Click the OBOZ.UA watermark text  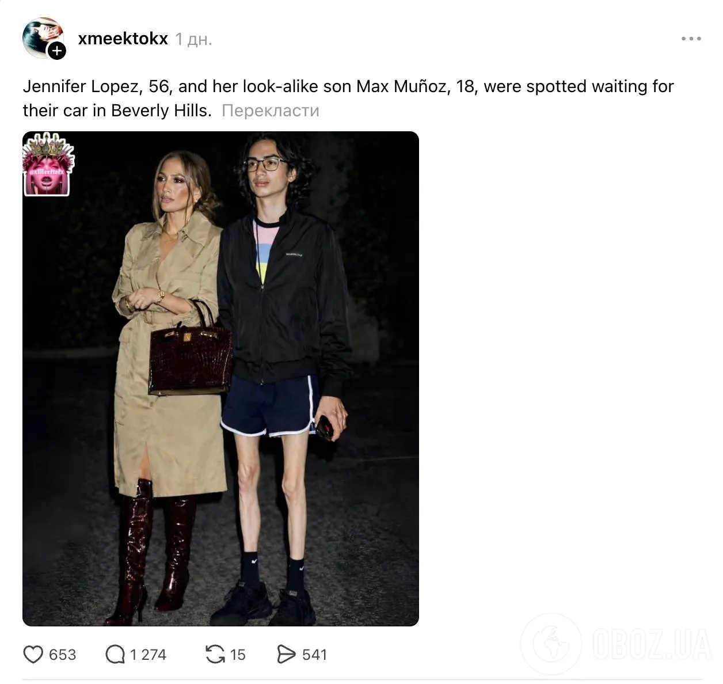[x=652, y=644]
